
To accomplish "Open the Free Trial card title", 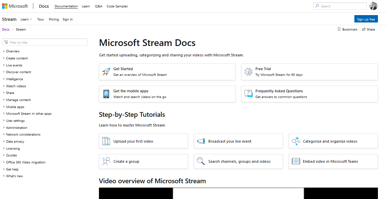I will point(263,69).
